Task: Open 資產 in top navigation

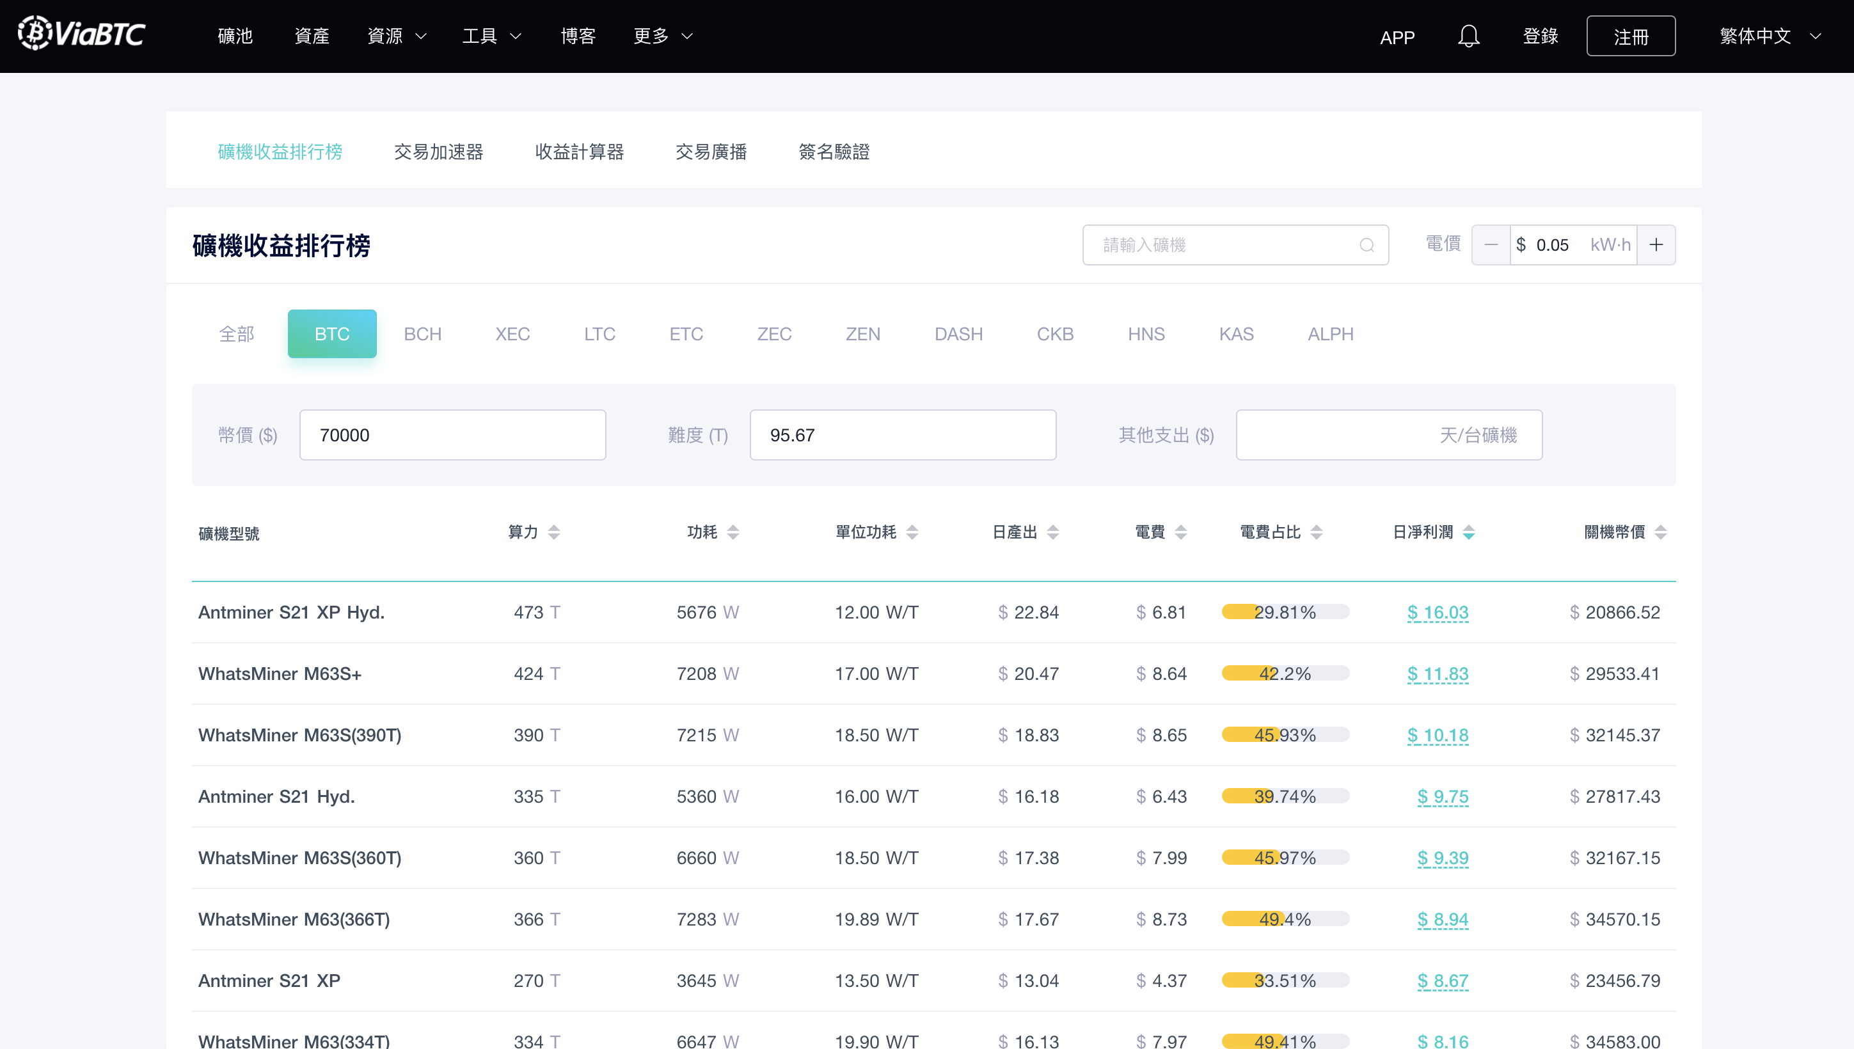Action: pyautogui.click(x=312, y=36)
